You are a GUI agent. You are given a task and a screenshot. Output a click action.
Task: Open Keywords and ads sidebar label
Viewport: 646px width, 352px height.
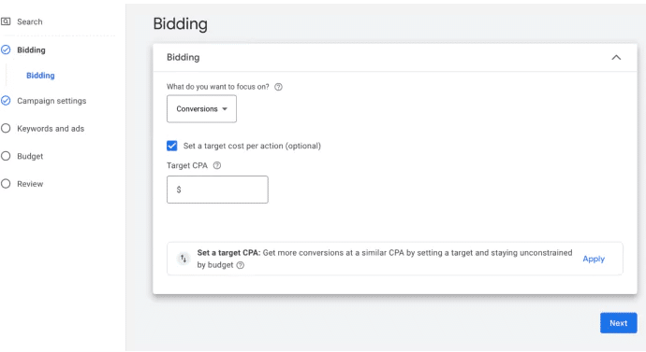[51, 129]
